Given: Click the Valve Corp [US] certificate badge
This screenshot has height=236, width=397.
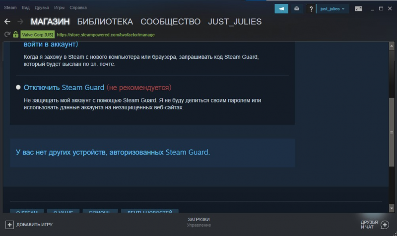Looking at the screenshot, I should point(38,35).
